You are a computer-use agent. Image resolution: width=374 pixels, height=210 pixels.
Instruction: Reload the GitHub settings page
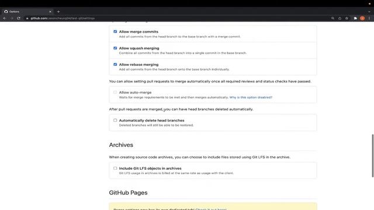(x=19, y=18)
